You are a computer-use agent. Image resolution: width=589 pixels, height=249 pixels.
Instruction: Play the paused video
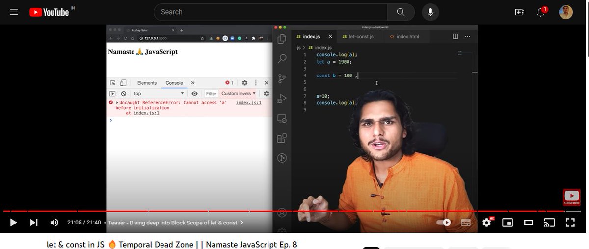(x=14, y=223)
